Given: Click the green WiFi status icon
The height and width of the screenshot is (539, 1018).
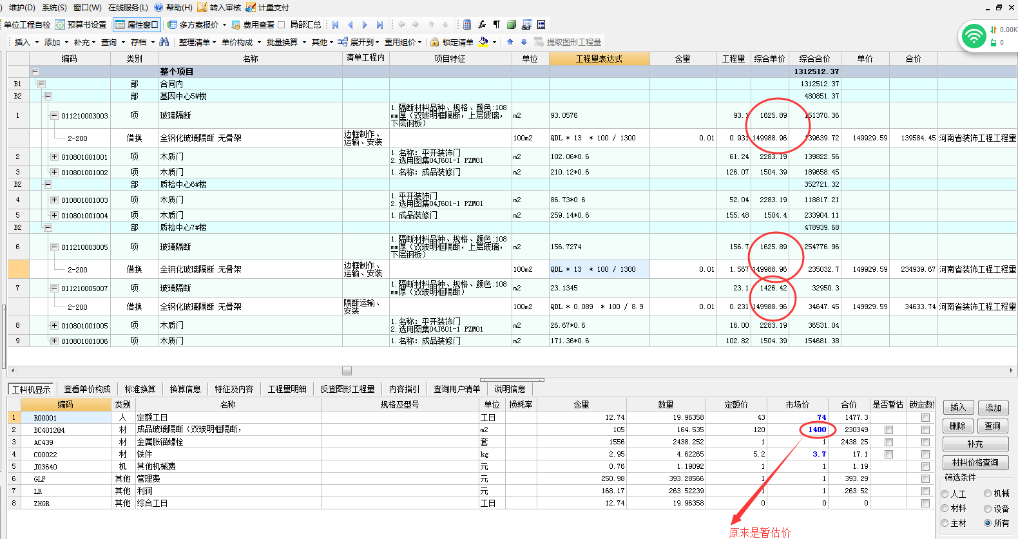Looking at the screenshot, I should [974, 35].
